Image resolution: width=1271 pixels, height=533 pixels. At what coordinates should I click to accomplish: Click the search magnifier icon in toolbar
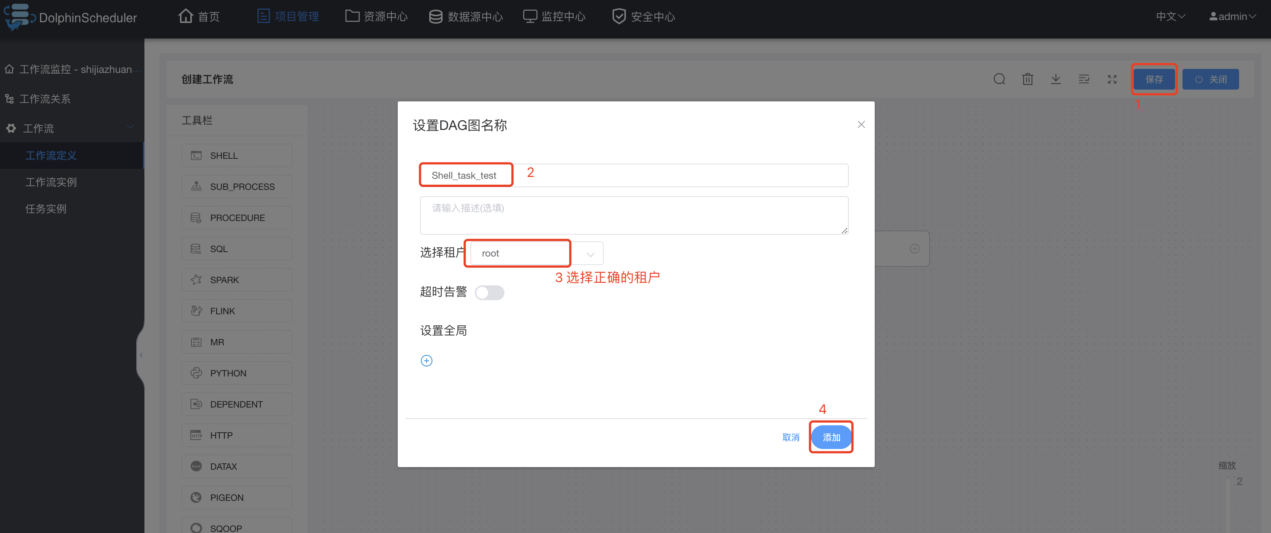tap(999, 79)
